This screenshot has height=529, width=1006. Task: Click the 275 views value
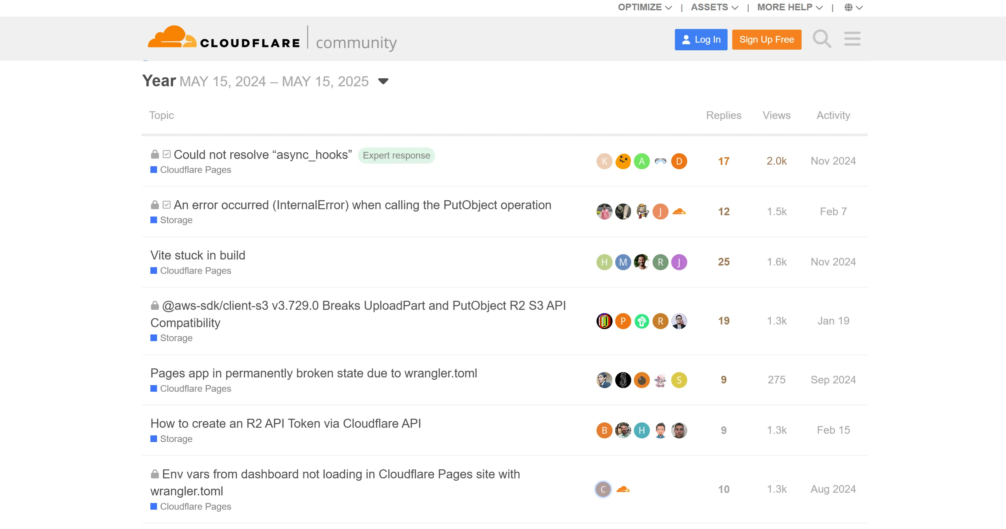(776, 379)
